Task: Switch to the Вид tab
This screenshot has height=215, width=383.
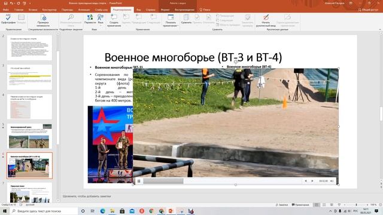Action: pos(139,10)
